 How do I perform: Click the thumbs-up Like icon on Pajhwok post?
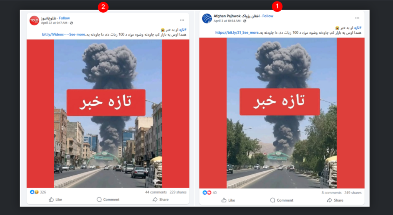coord(224,200)
